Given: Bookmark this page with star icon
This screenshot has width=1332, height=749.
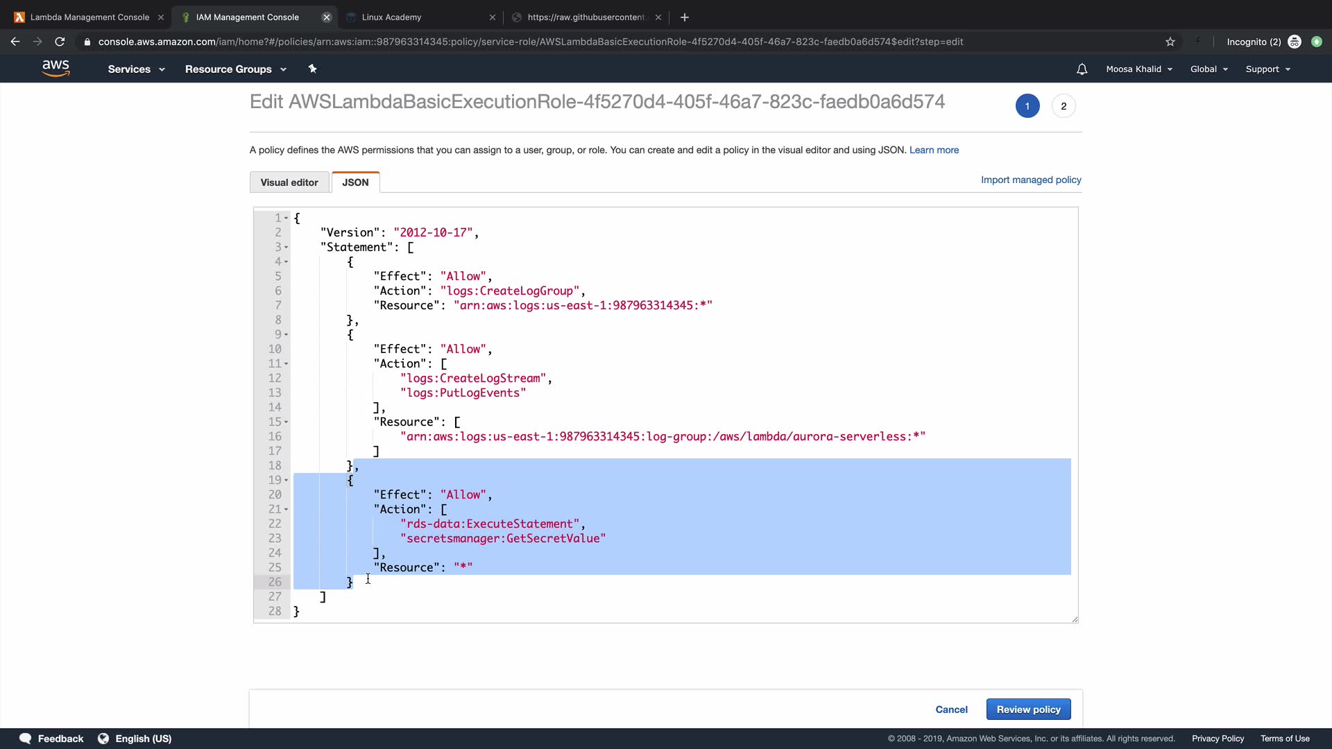Looking at the screenshot, I should pyautogui.click(x=1170, y=42).
